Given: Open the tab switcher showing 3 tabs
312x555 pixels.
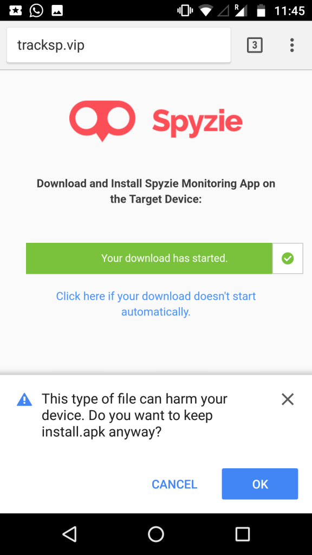Looking at the screenshot, I should pos(254,45).
